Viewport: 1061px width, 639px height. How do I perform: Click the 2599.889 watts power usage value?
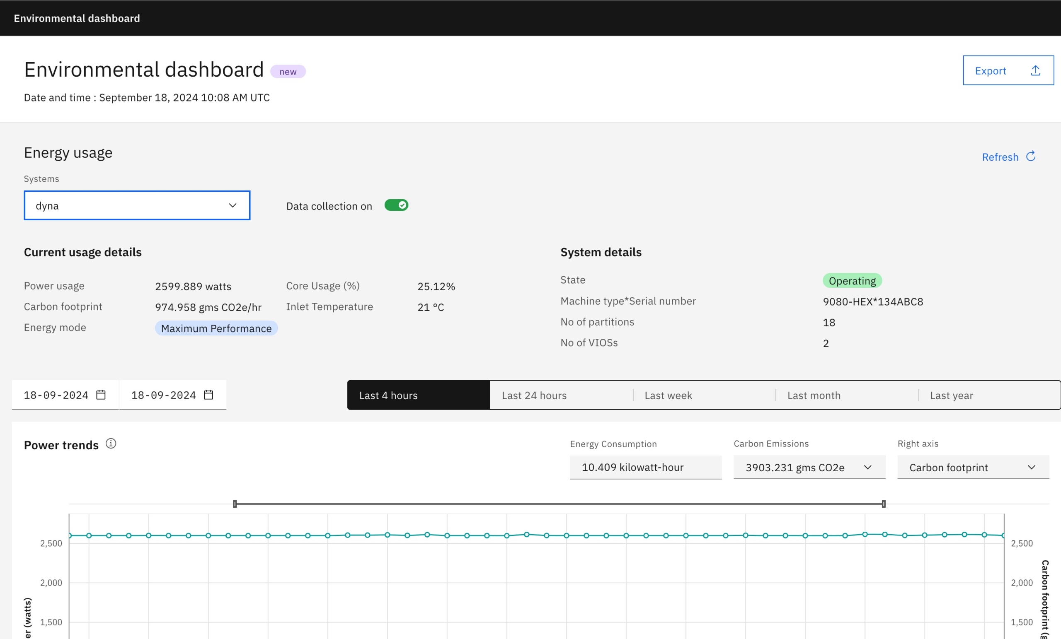click(x=193, y=286)
